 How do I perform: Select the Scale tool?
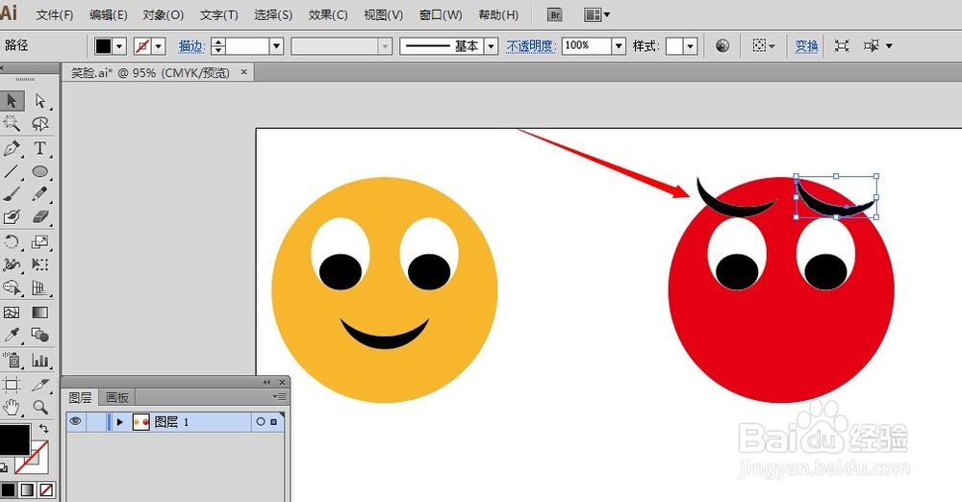tap(40, 241)
